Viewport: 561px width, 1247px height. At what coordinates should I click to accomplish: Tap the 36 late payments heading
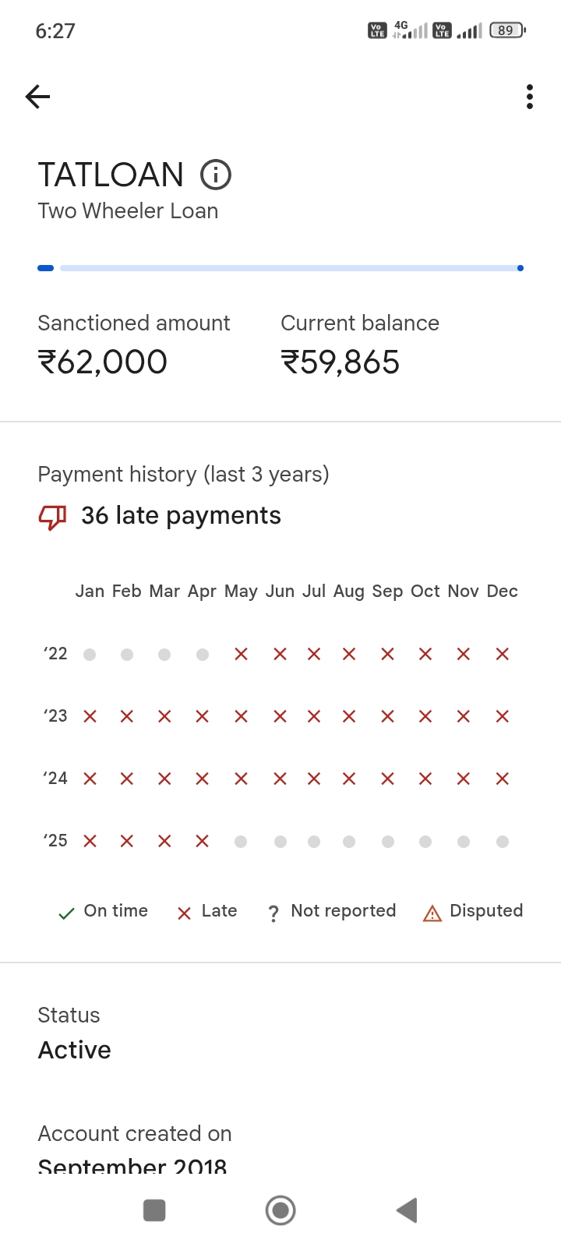click(181, 516)
